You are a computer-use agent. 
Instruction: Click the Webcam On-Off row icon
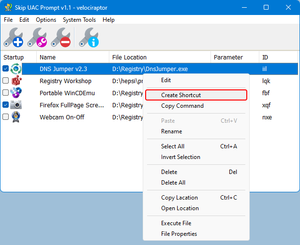point(16,117)
